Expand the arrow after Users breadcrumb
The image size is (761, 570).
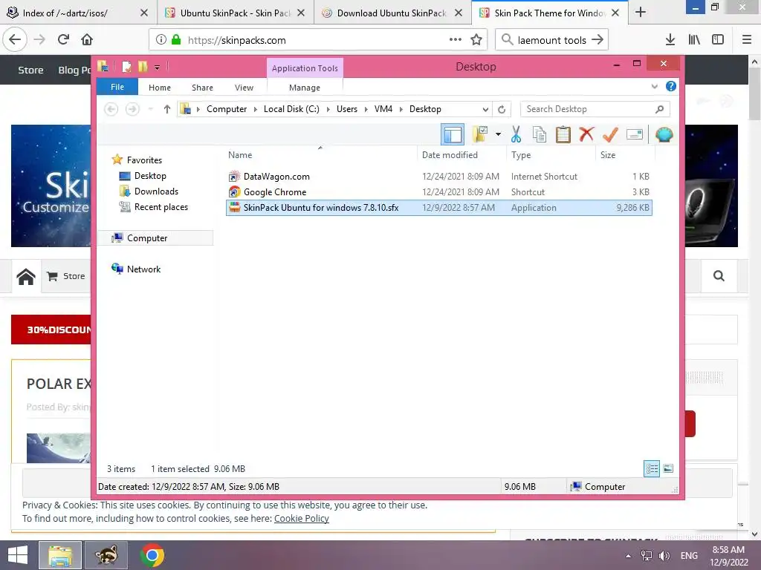[x=366, y=110]
